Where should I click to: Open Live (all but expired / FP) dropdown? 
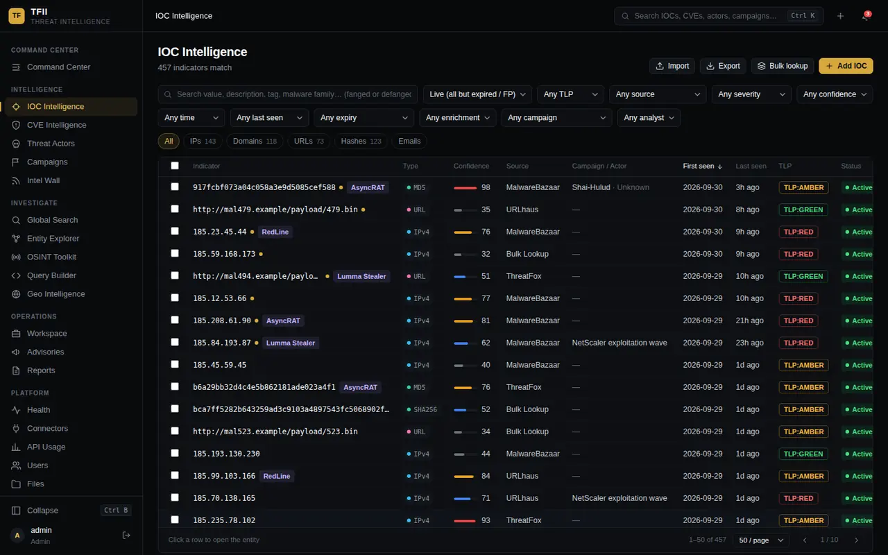(477, 94)
